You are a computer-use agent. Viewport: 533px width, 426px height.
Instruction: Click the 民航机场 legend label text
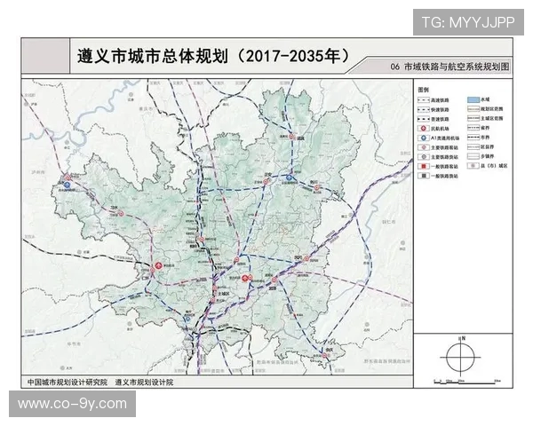coord(440,129)
